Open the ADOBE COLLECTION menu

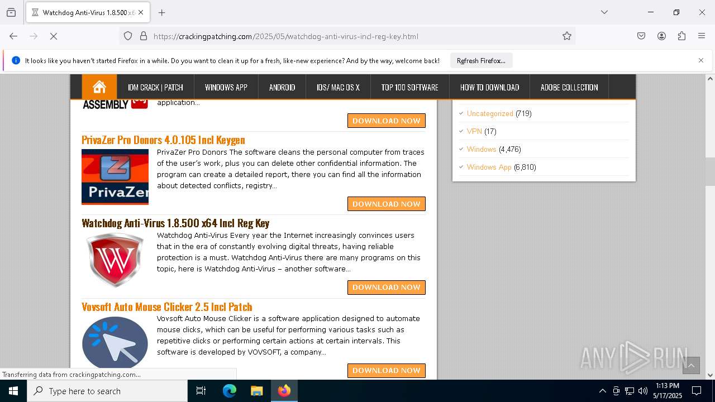(569, 87)
